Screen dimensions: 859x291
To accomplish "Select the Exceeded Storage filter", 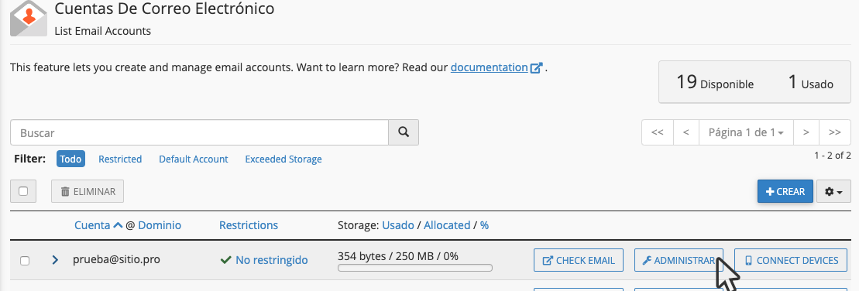I will pos(283,159).
